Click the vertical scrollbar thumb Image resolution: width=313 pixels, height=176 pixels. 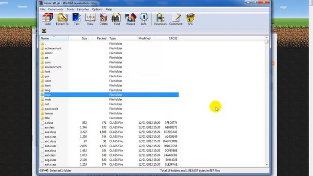(x=267, y=42)
